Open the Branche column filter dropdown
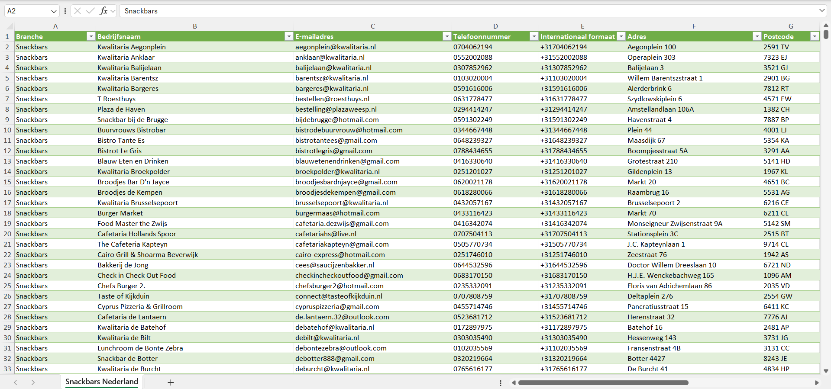 coord(91,36)
